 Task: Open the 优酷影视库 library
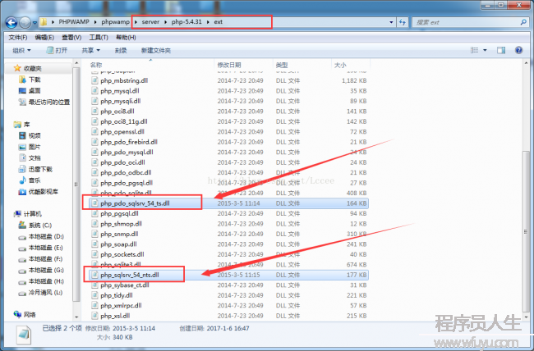tap(43, 192)
